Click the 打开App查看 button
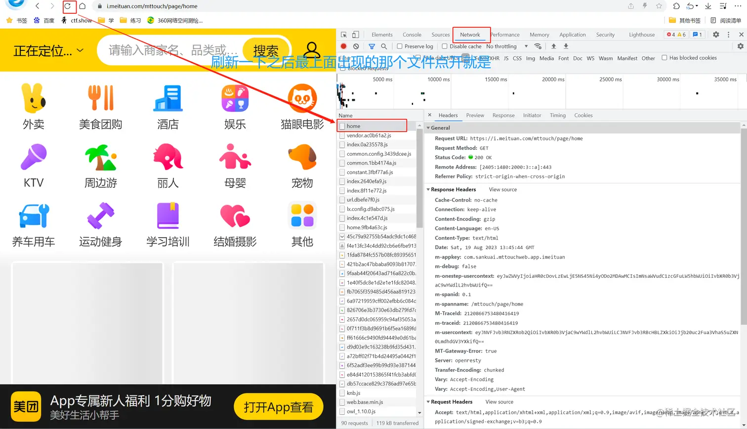 [x=279, y=407]
